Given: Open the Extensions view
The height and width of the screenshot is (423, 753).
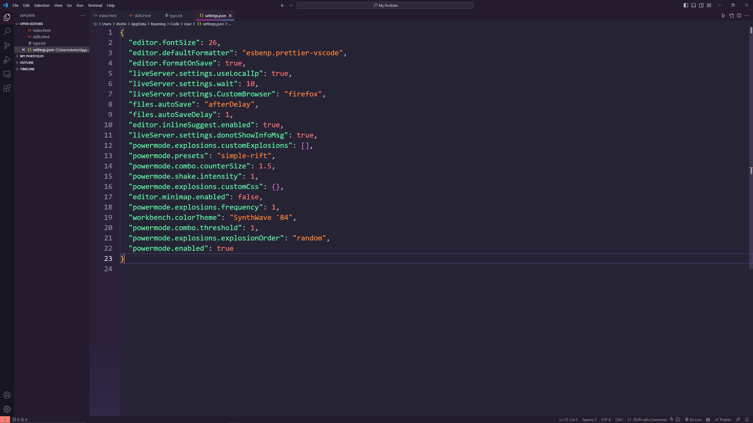Looking at the screenshot, I should tap(7, 88).
